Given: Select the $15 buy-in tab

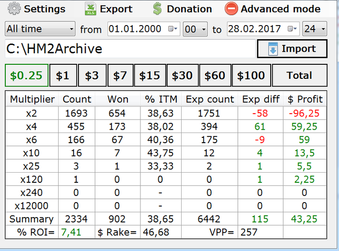Looking at the screenshot, I should point(150,75).
